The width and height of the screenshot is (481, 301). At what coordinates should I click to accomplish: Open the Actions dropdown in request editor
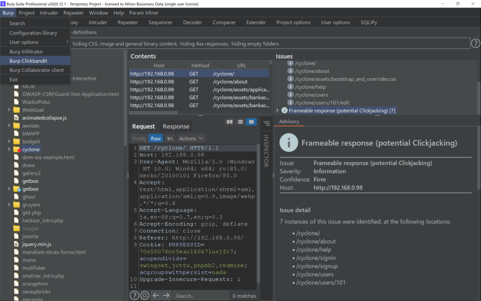coord(191,138)
